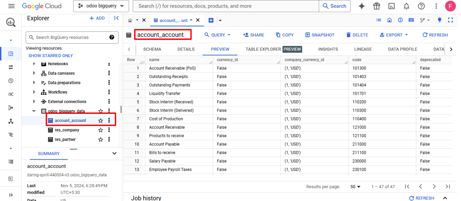
Task: Star the odoo_bigquery_data dataset
Action: tap(100, 111)
